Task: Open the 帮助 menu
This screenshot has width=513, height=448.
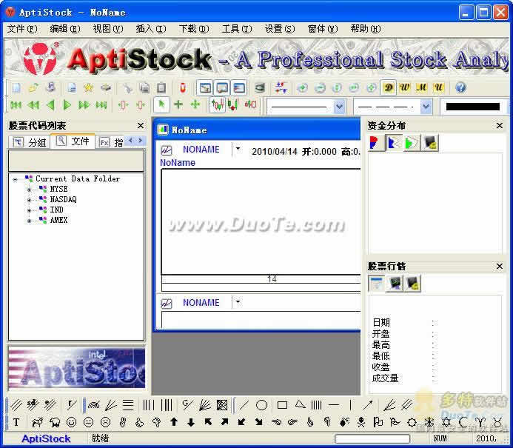Action: click(366, 29)
